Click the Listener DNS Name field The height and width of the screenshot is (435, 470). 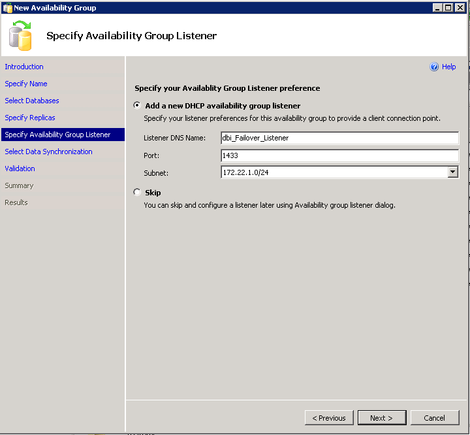point(339,138)
